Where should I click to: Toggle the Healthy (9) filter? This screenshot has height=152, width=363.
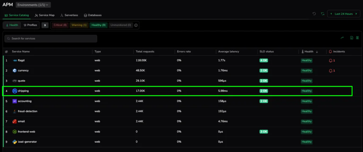pyautogui.click(x=98, y=25)
